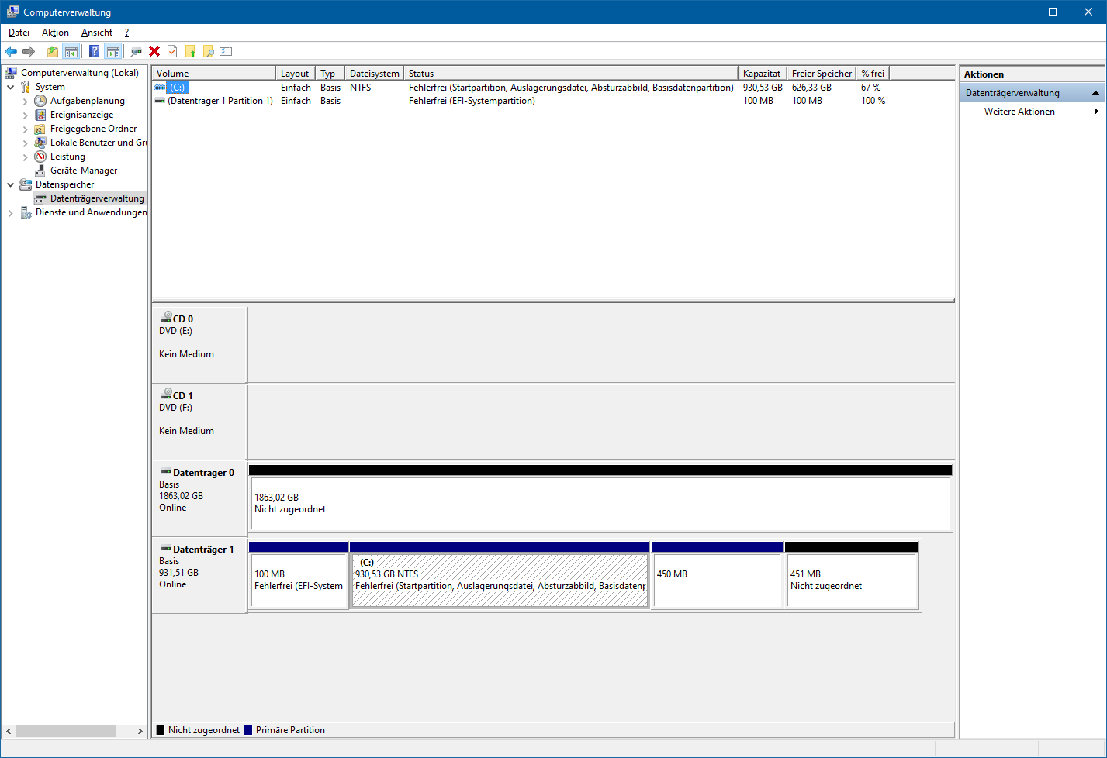Select the 450 MB partition block
Screen dimensions: 1107x758
click(x=718, y=575)
